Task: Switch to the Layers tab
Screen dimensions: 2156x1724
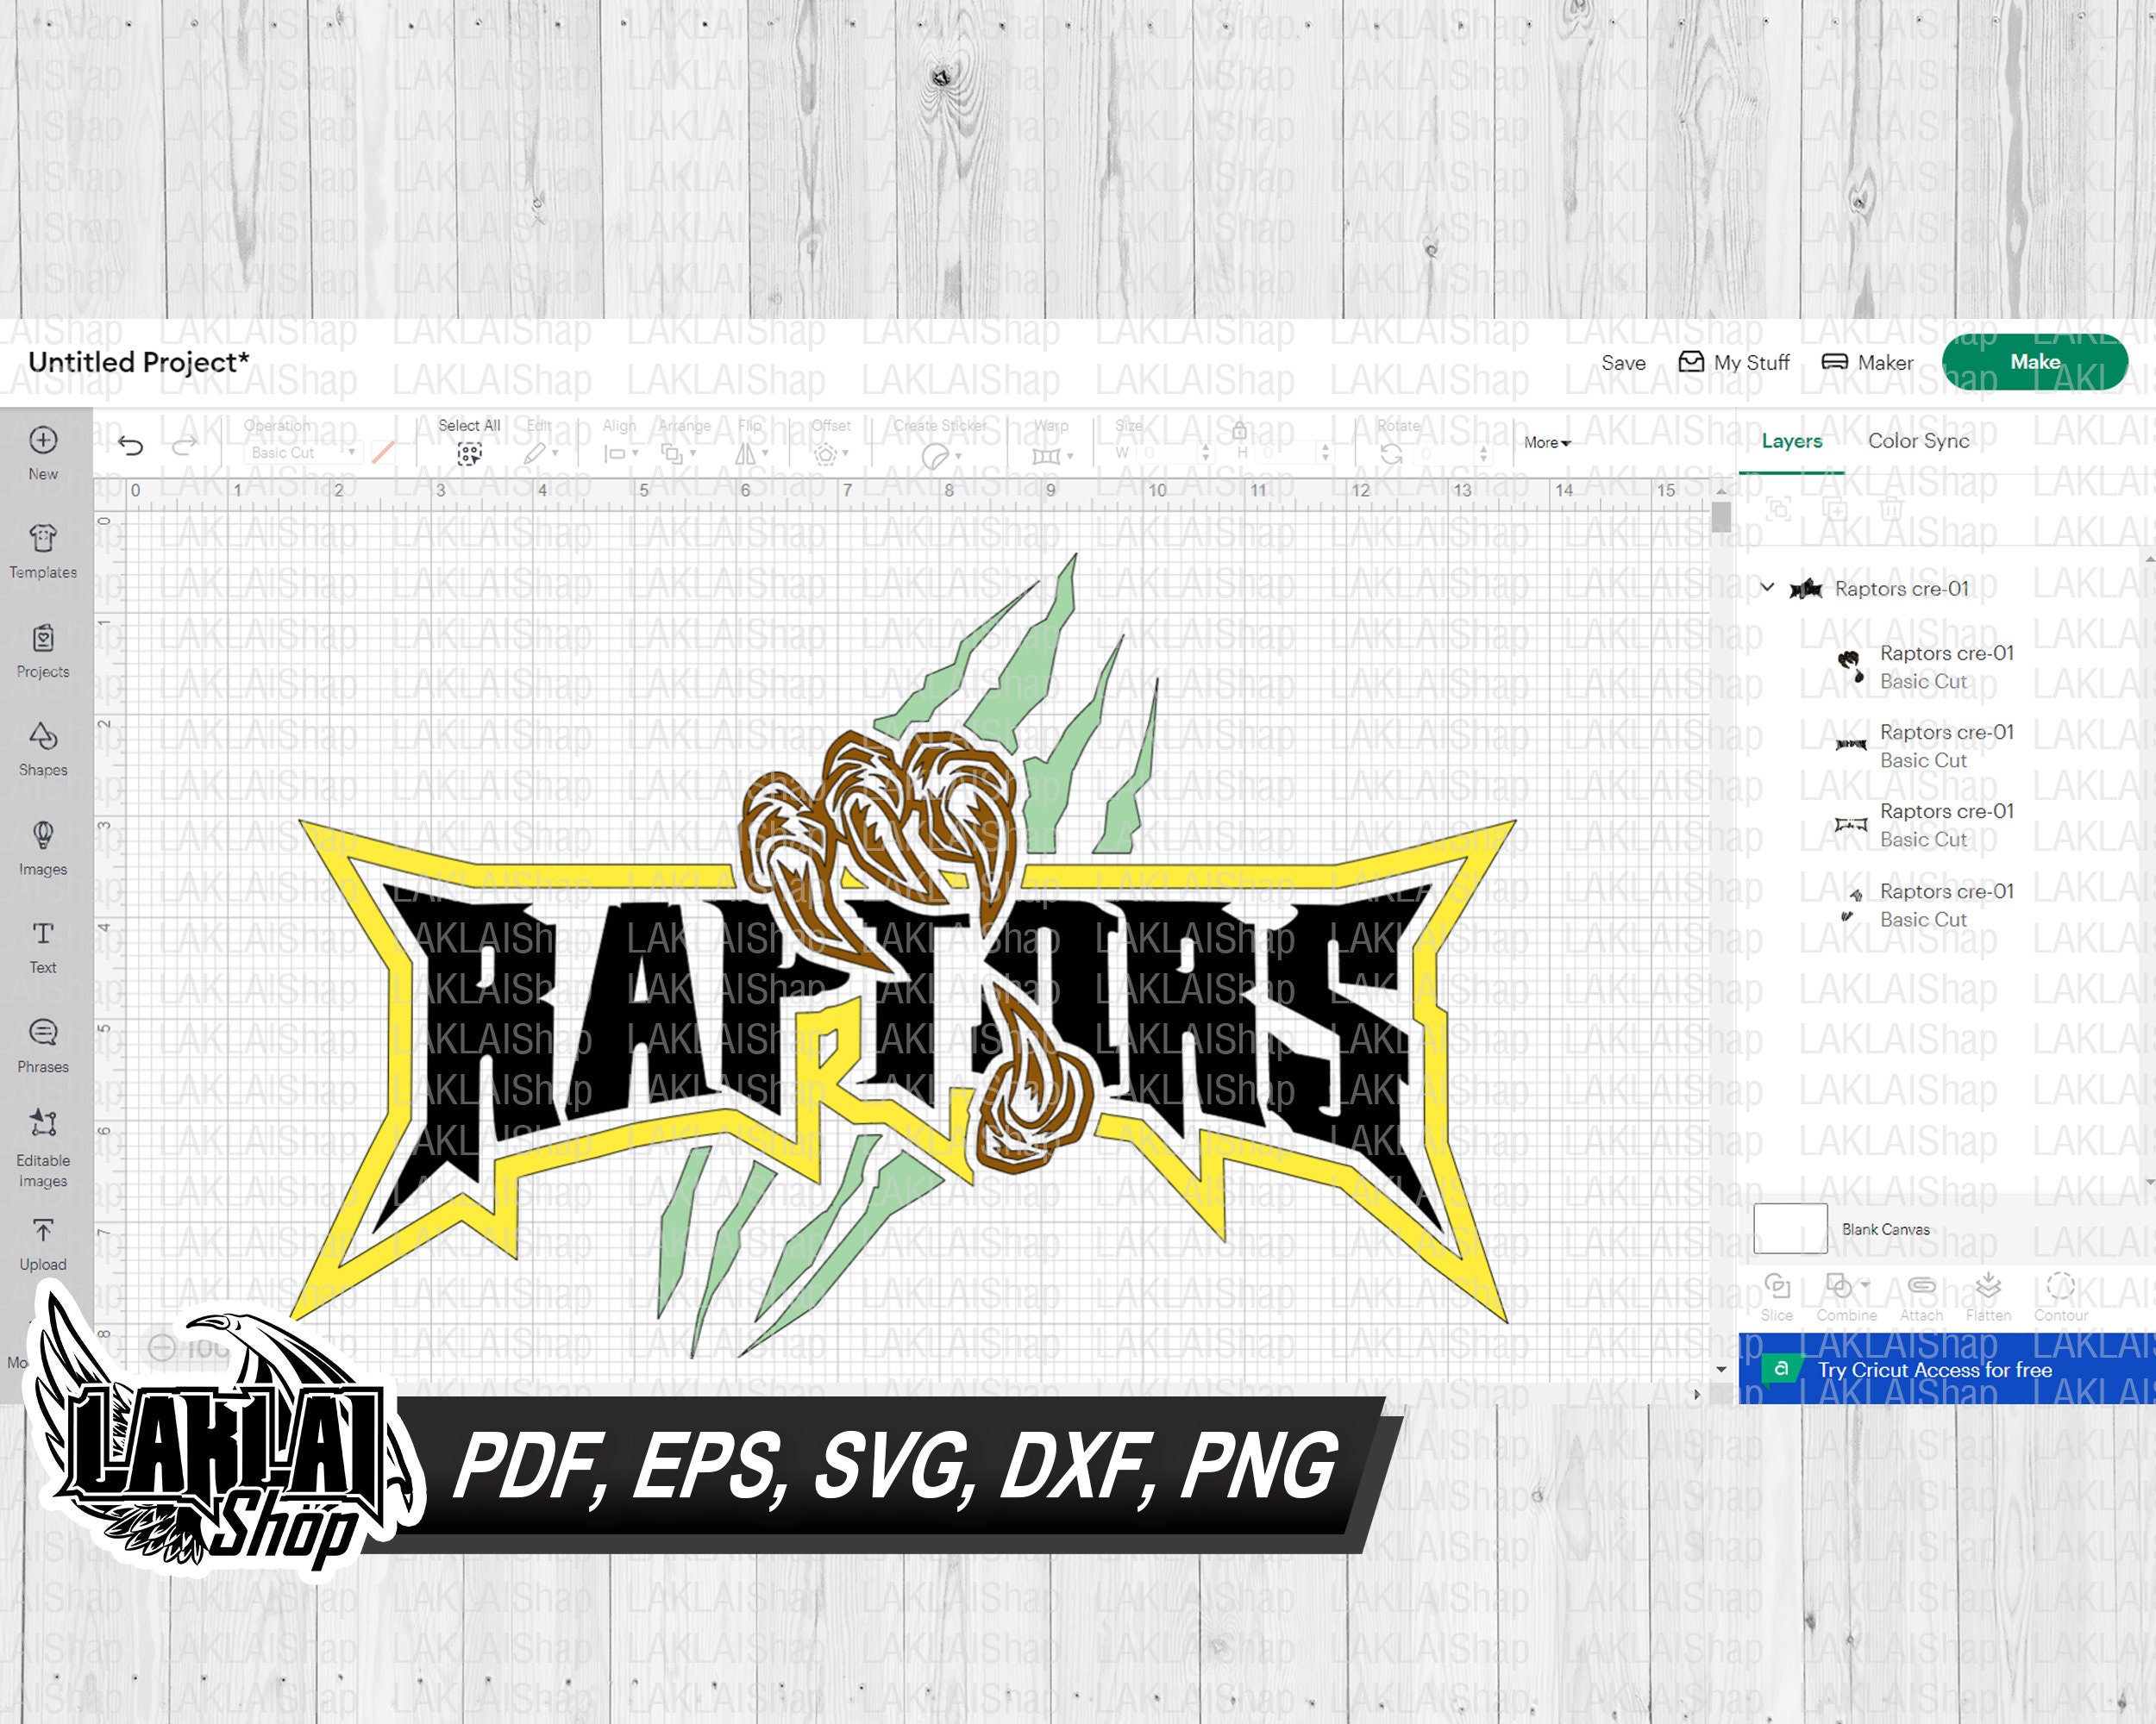Action: 1791,440
